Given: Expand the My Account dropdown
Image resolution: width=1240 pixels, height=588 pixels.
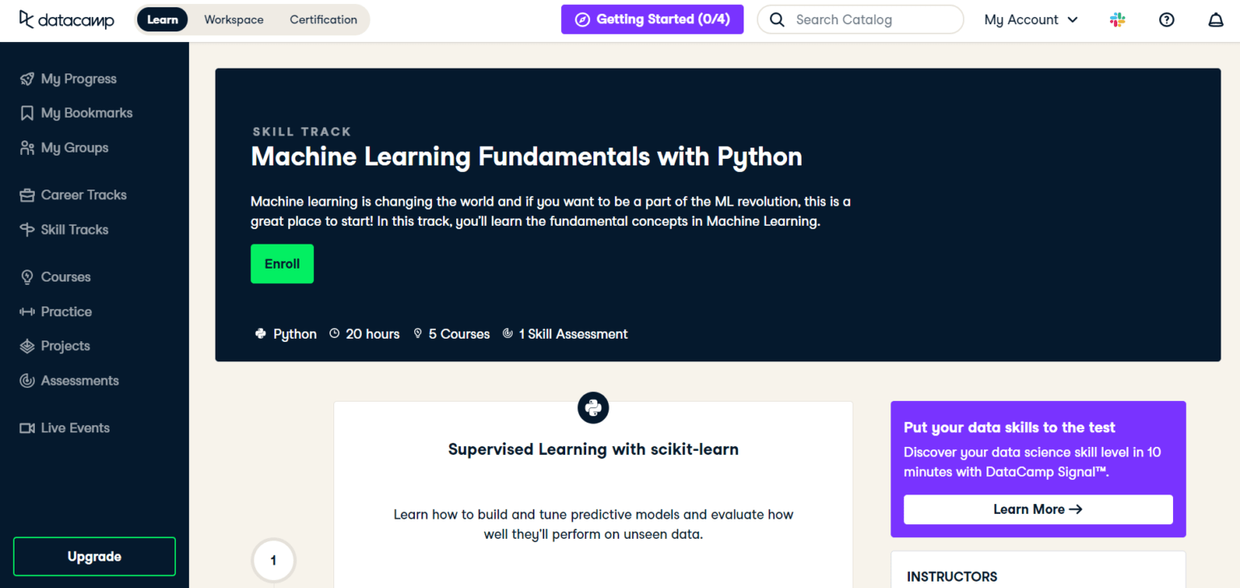Looking at the screenshot, I should (1031, 19).
